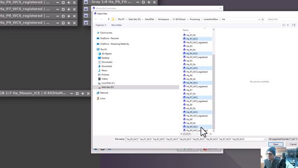Open OneDrive - Personal
Viewport: 298px width, 168px height.
click(x=109, y=38)
